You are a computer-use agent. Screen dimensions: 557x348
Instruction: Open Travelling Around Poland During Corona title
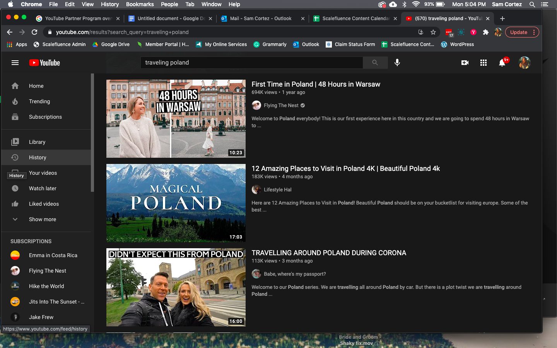(329, 253)
